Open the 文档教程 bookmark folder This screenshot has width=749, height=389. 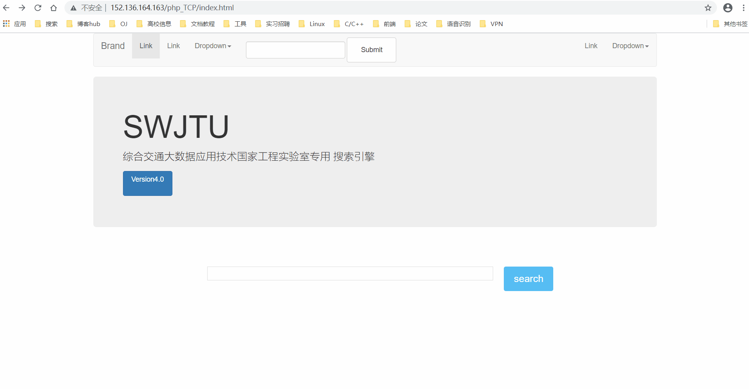pos(197,24)
